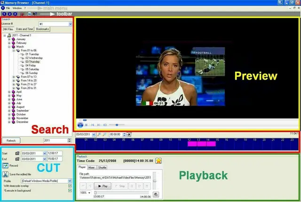Click the Start calendar icon
This screenshot has height=202, width=301.
coord(17,153)
